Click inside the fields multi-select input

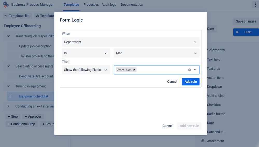[x=162, y=70]
